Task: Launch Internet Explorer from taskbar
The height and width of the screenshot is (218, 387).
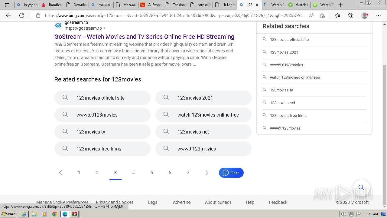Action: click(x=24, y=214)
